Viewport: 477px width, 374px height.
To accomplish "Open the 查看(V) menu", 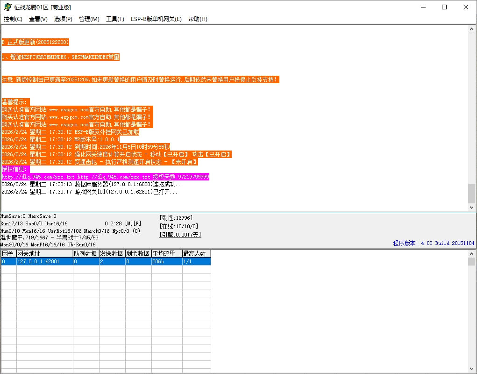I will pyautogui.click(x=38, y=19).
